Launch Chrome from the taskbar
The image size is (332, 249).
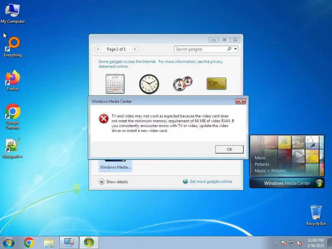pyautogui.click(x=29, y=243)
